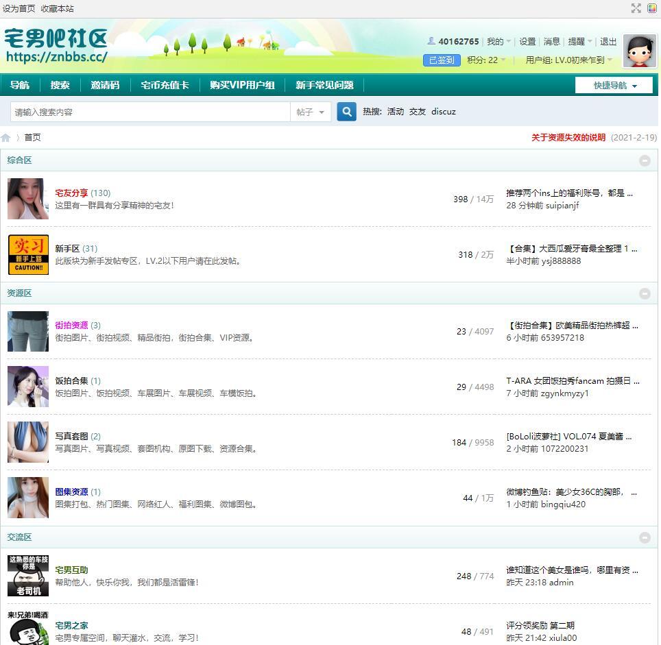Open the 快捷导航 dropdown
The height and width of the screenshot is (645, 661).
(x=614, y=86)
